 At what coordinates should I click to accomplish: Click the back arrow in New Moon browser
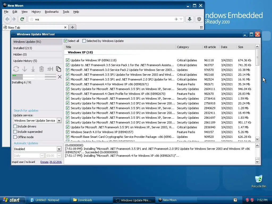pos(7,19)
